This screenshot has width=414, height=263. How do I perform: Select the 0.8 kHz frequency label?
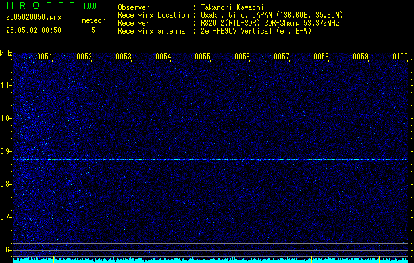pyautogui.click(x=5, y=184)
